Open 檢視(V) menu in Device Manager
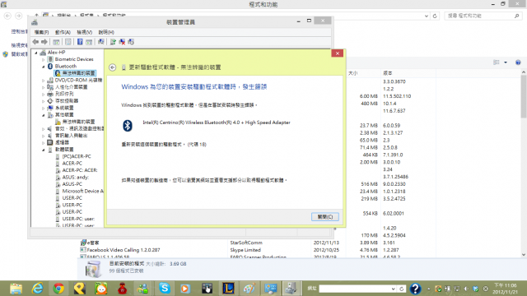527x296 pixels. coord(84,32)
